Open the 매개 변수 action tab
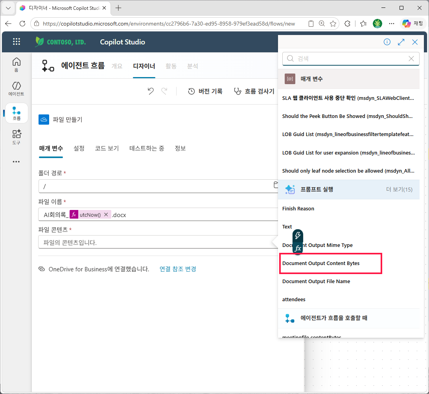The image size is (429, 394). [51, 148]
